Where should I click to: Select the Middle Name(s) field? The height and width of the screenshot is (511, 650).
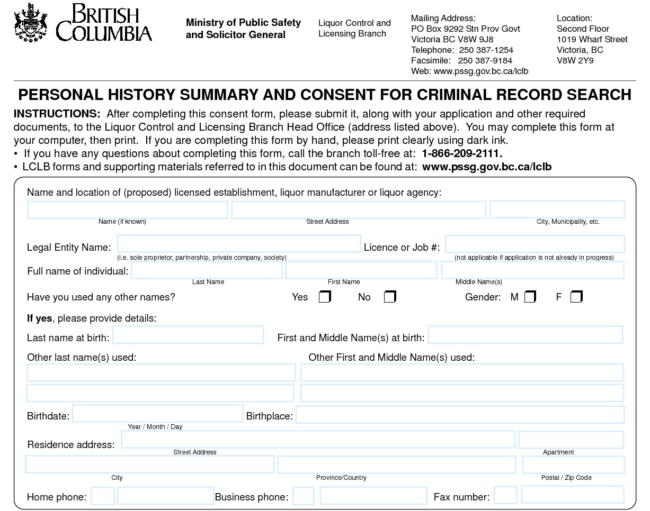click(532, 270)
